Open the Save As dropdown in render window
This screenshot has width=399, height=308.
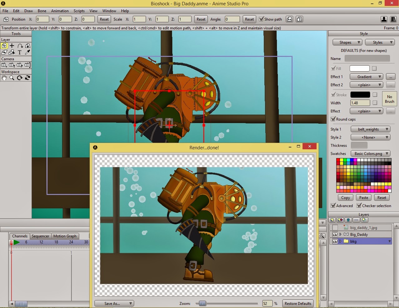click(x=114, y=303)
